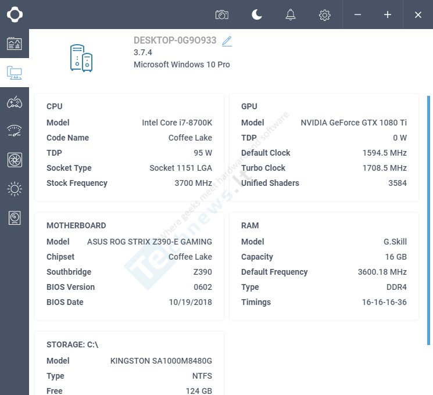Click the NTFS storage type value
The width and height of the screenshot is (433, 395).
[x=202, y=376]
